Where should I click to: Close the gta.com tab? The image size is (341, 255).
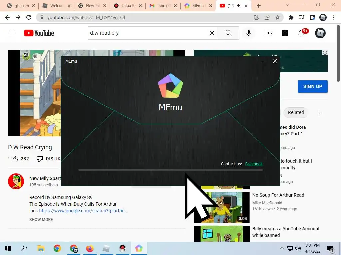[x=33, y=6]
